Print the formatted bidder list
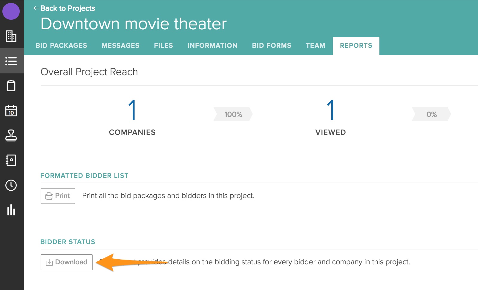The height and width of the screenshot is (290, 478). tap(58, 196)
